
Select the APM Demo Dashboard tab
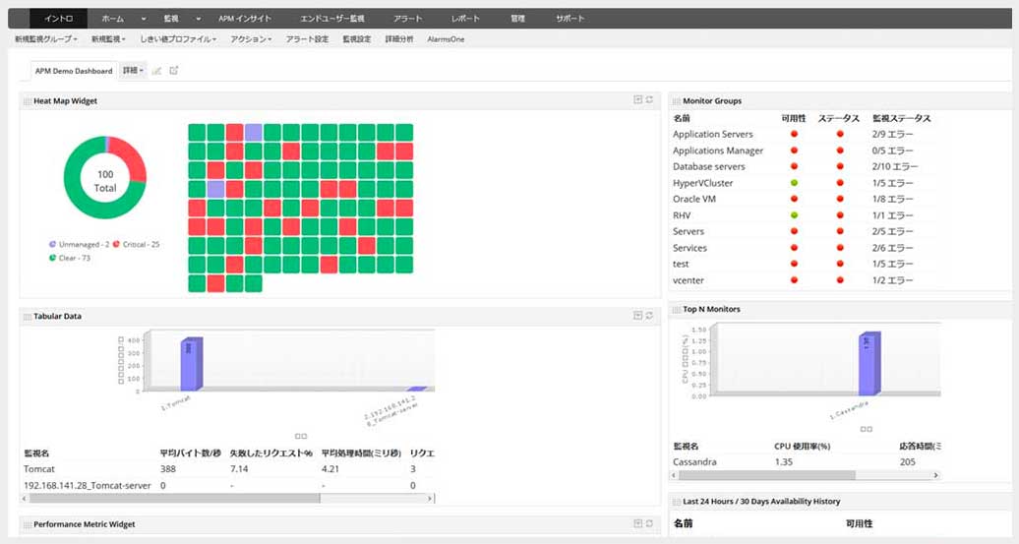(x=74, y=71)
